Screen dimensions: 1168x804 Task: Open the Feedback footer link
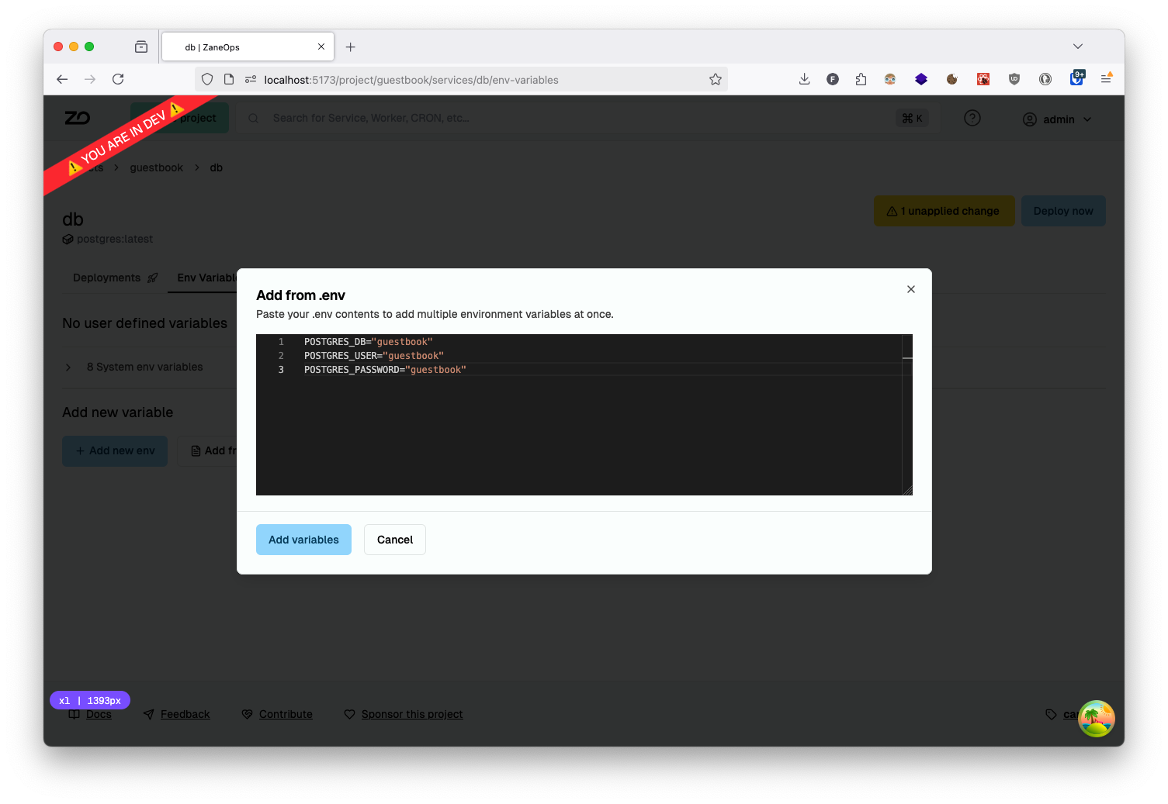pos(177,714)
